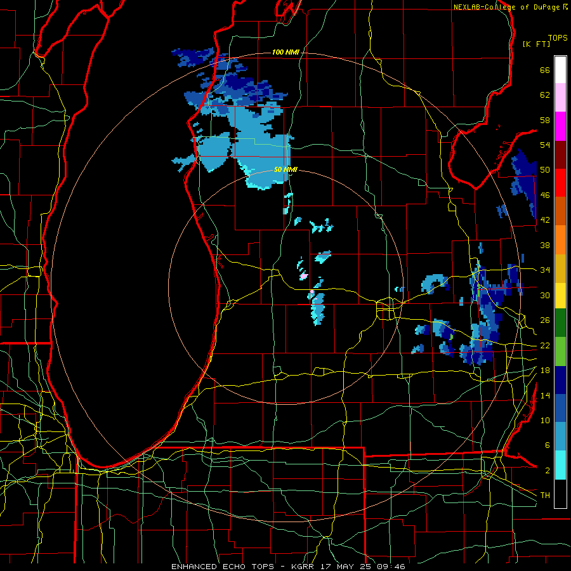Click the legend value '54'
571x571 pixels.
(545, 145)
